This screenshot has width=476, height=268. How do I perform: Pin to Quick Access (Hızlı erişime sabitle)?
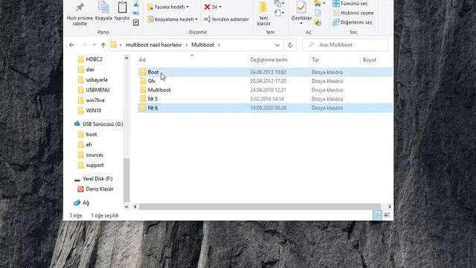80,14
